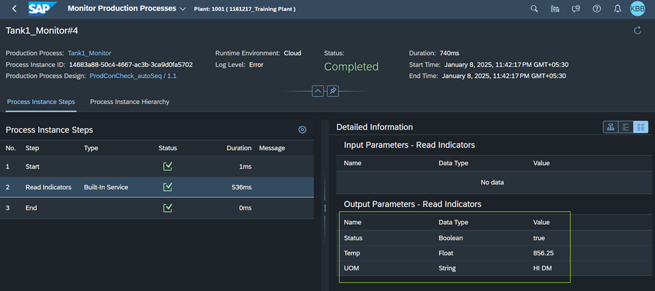Switch to the Process Instance Hierarchy tab
655x291 pixels.
point(130,102)
